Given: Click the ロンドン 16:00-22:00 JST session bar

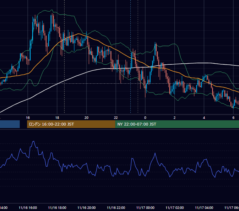Looking at the screenshot, I should 71,124.
